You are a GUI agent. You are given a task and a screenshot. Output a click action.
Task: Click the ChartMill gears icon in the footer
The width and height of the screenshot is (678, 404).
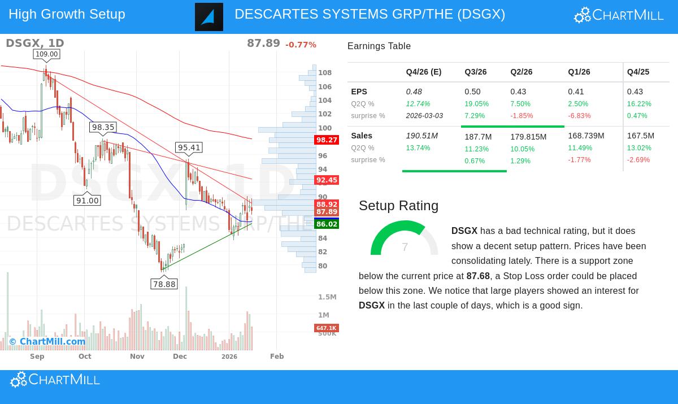[18, 379]
